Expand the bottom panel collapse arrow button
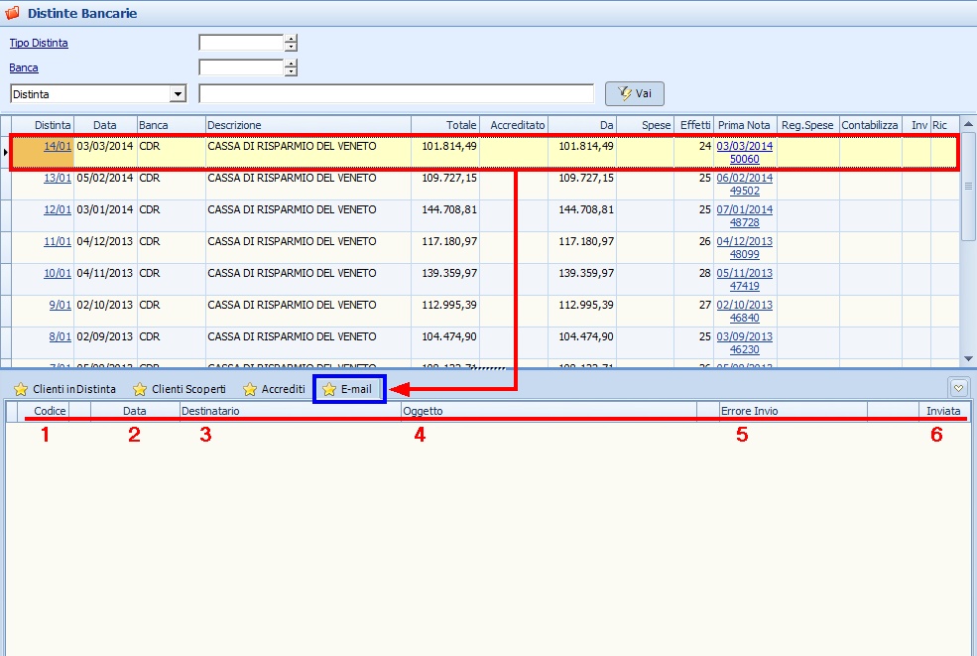 coord(958,387)
